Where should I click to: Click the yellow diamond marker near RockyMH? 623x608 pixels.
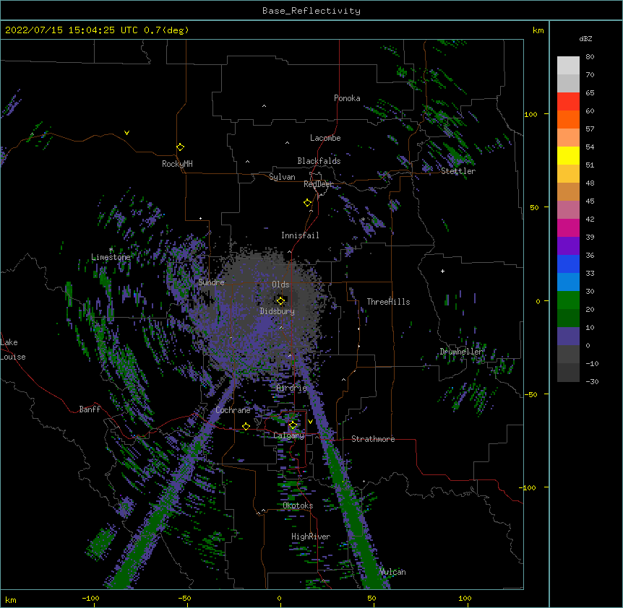pyautogui.click(x=181, y=147)
